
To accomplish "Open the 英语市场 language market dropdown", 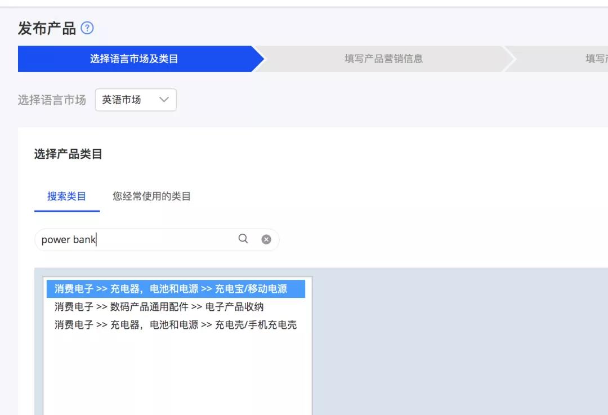I will point(136,100).
